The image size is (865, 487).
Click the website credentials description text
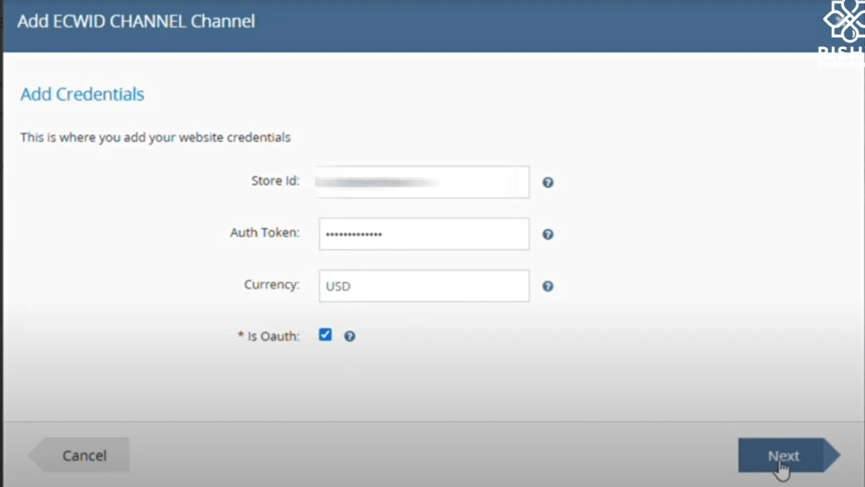click(x=155, y=137)
